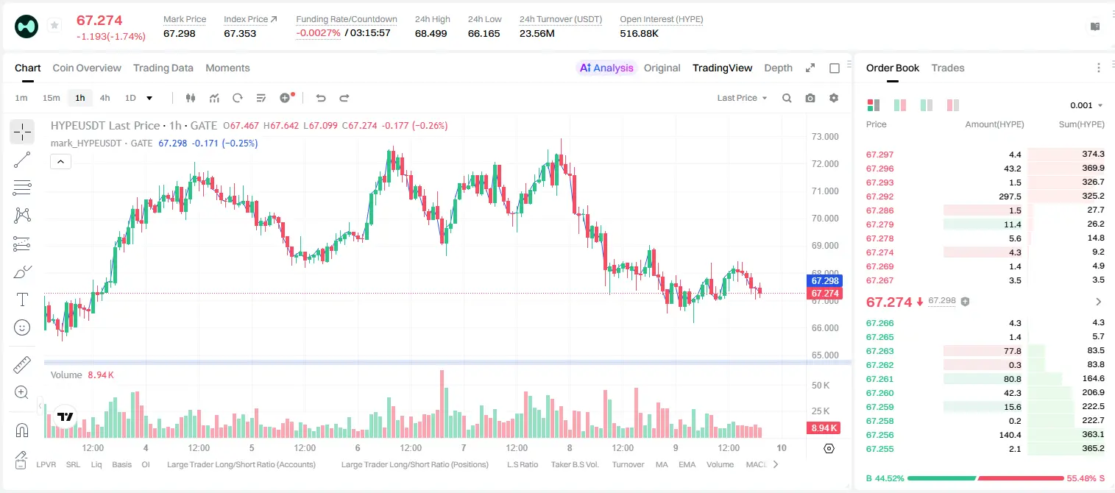Select the 4h timeframe
The image size is (1115, 493).
(105, 98)
